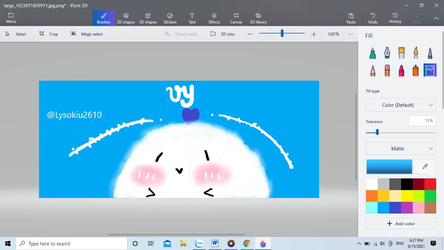The height and width of the screenshot is (250, 444).
Task: Open File Explorer from the taskbar
Action: (x=183, y=243)
